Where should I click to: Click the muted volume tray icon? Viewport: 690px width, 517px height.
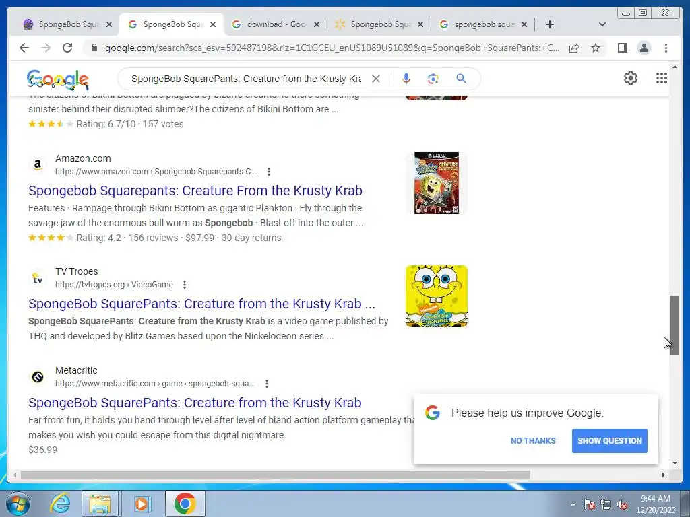coord(622,504)
